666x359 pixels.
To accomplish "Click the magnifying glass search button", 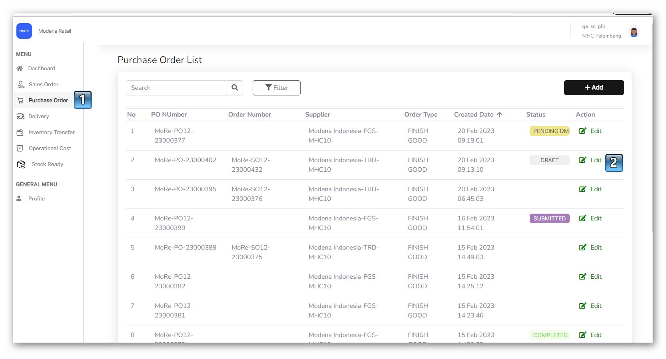I will (x=235, y=87).
